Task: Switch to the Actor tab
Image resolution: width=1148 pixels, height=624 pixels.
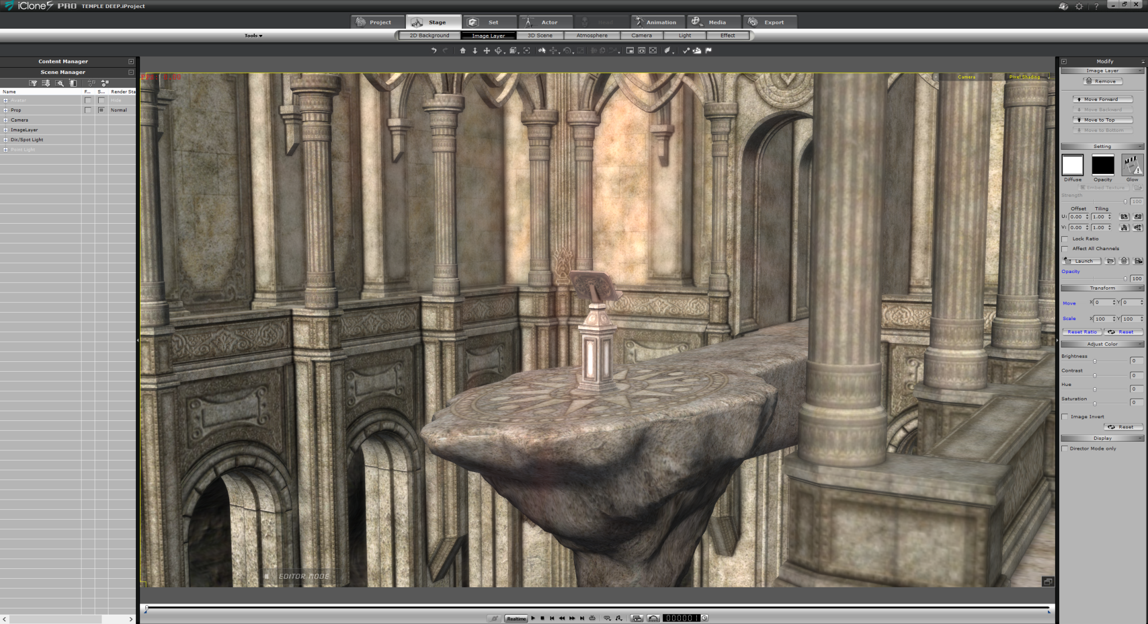Action: coord(546,22)
